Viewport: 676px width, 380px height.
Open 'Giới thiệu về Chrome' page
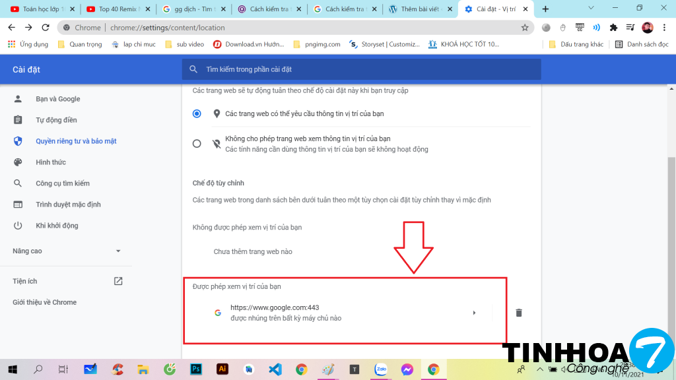(44, 302)
